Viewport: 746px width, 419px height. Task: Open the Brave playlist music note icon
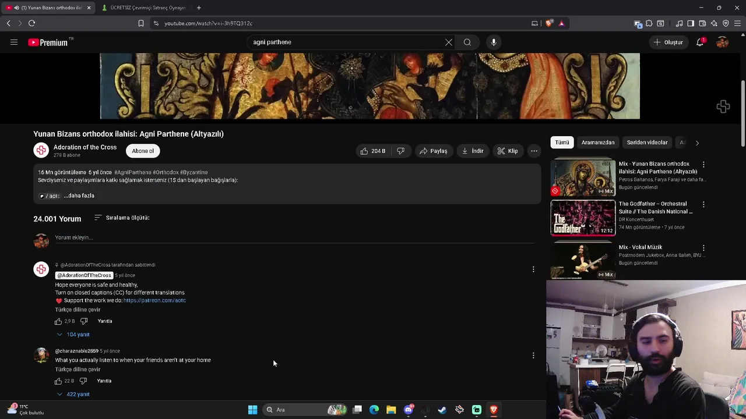(x=679, y=23)
